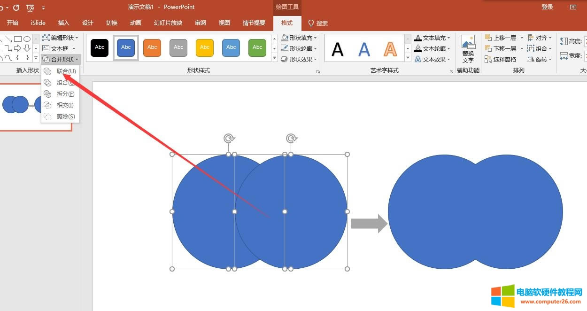Choose Union (联合) from merge shapes menu
The height and width of the screenshot is (311, 587).
(x=62, y=71)
